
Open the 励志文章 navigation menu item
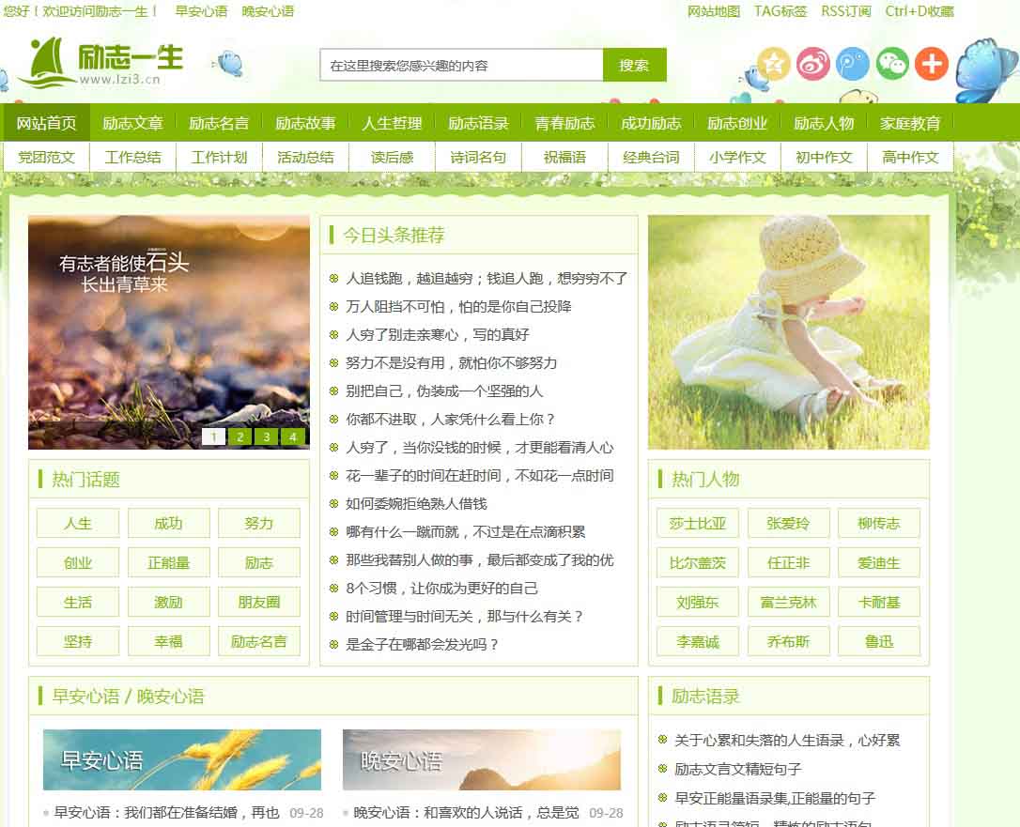pos(132,123)
